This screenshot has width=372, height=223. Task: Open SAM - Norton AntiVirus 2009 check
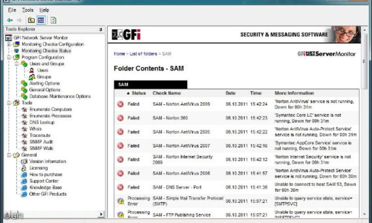coord(181,104)
